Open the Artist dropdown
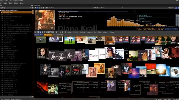This screenshot has width=179, height=100. pos(70,32)
